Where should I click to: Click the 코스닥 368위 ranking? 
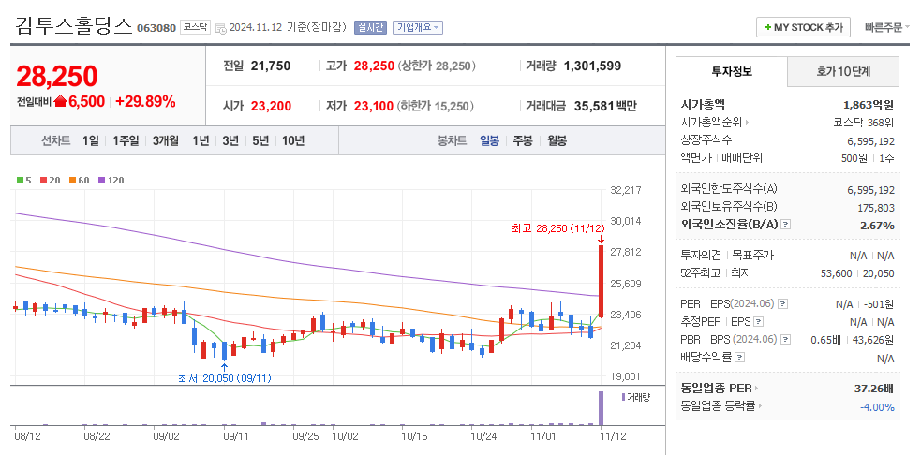coord(864,123)
